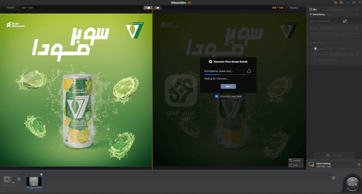Click the Apply to All button
Viewport: 362px width, 194px height.
click(x=335, y=155)
